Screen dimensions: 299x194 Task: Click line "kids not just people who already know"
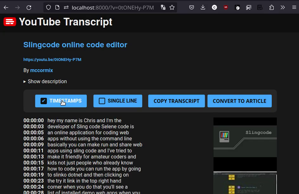coord(90,163)
